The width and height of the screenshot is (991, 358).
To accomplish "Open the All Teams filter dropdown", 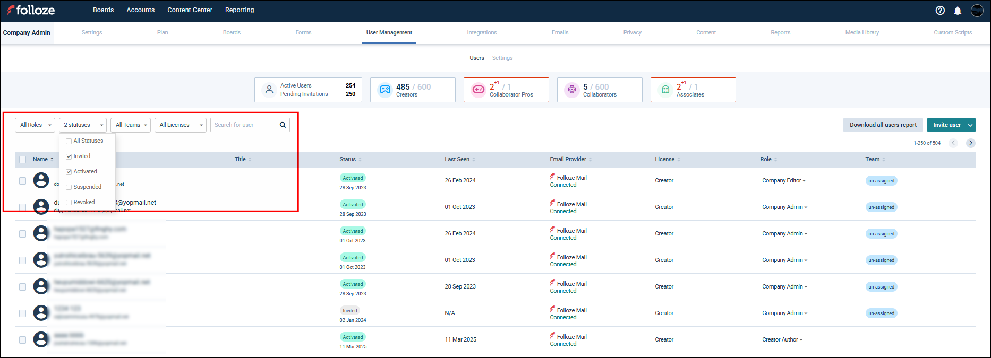I will pyautogui.click(x=131, y=125).
